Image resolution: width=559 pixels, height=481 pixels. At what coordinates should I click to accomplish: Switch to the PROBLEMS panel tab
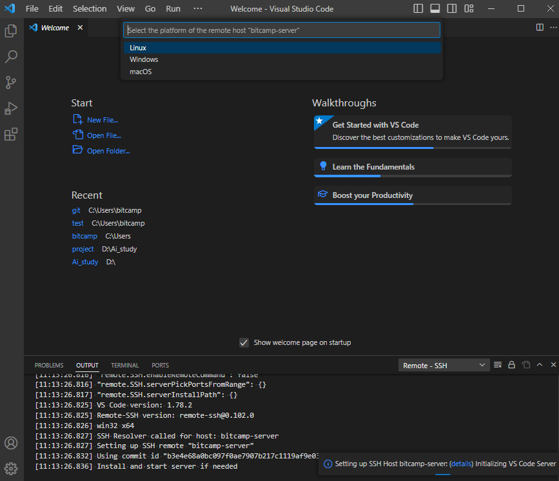pyautogui.click(x=49, y=366)
